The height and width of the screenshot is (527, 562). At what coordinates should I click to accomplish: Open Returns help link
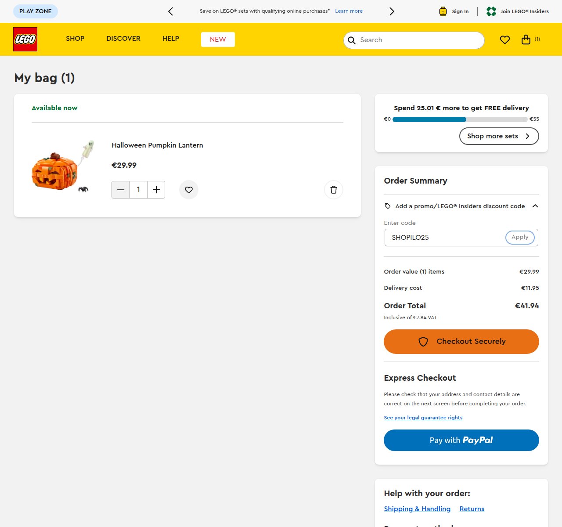click(x=472, y=509)
